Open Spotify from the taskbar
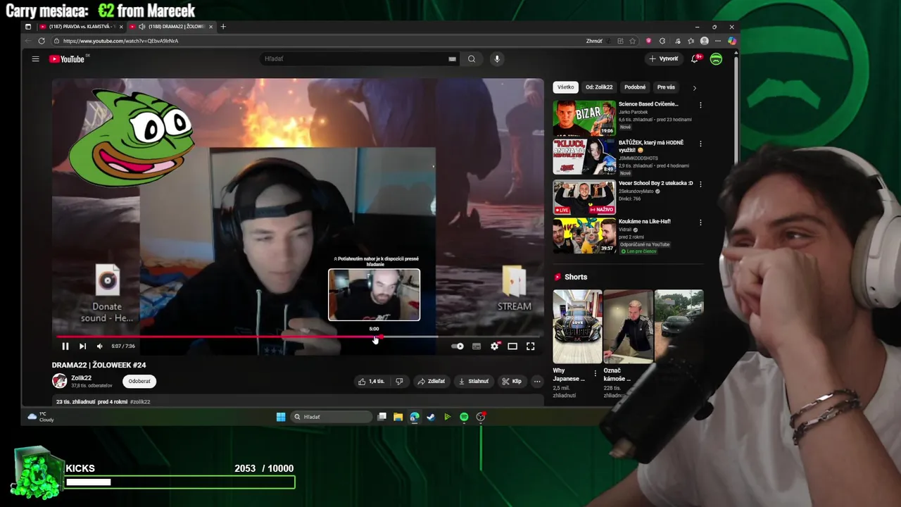This screenshot has width=901, height=507. pos(464,417)
